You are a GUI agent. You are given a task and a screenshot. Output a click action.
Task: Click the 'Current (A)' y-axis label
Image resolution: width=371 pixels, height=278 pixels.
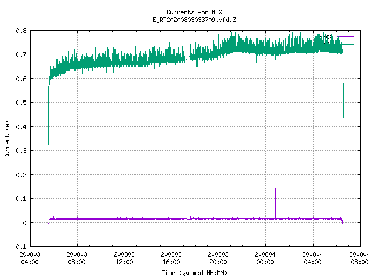coord(7,139)
